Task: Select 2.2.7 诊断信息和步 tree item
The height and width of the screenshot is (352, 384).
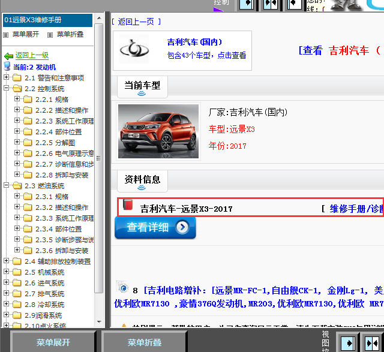Action: pyautogui.click(x=65, y=164)
